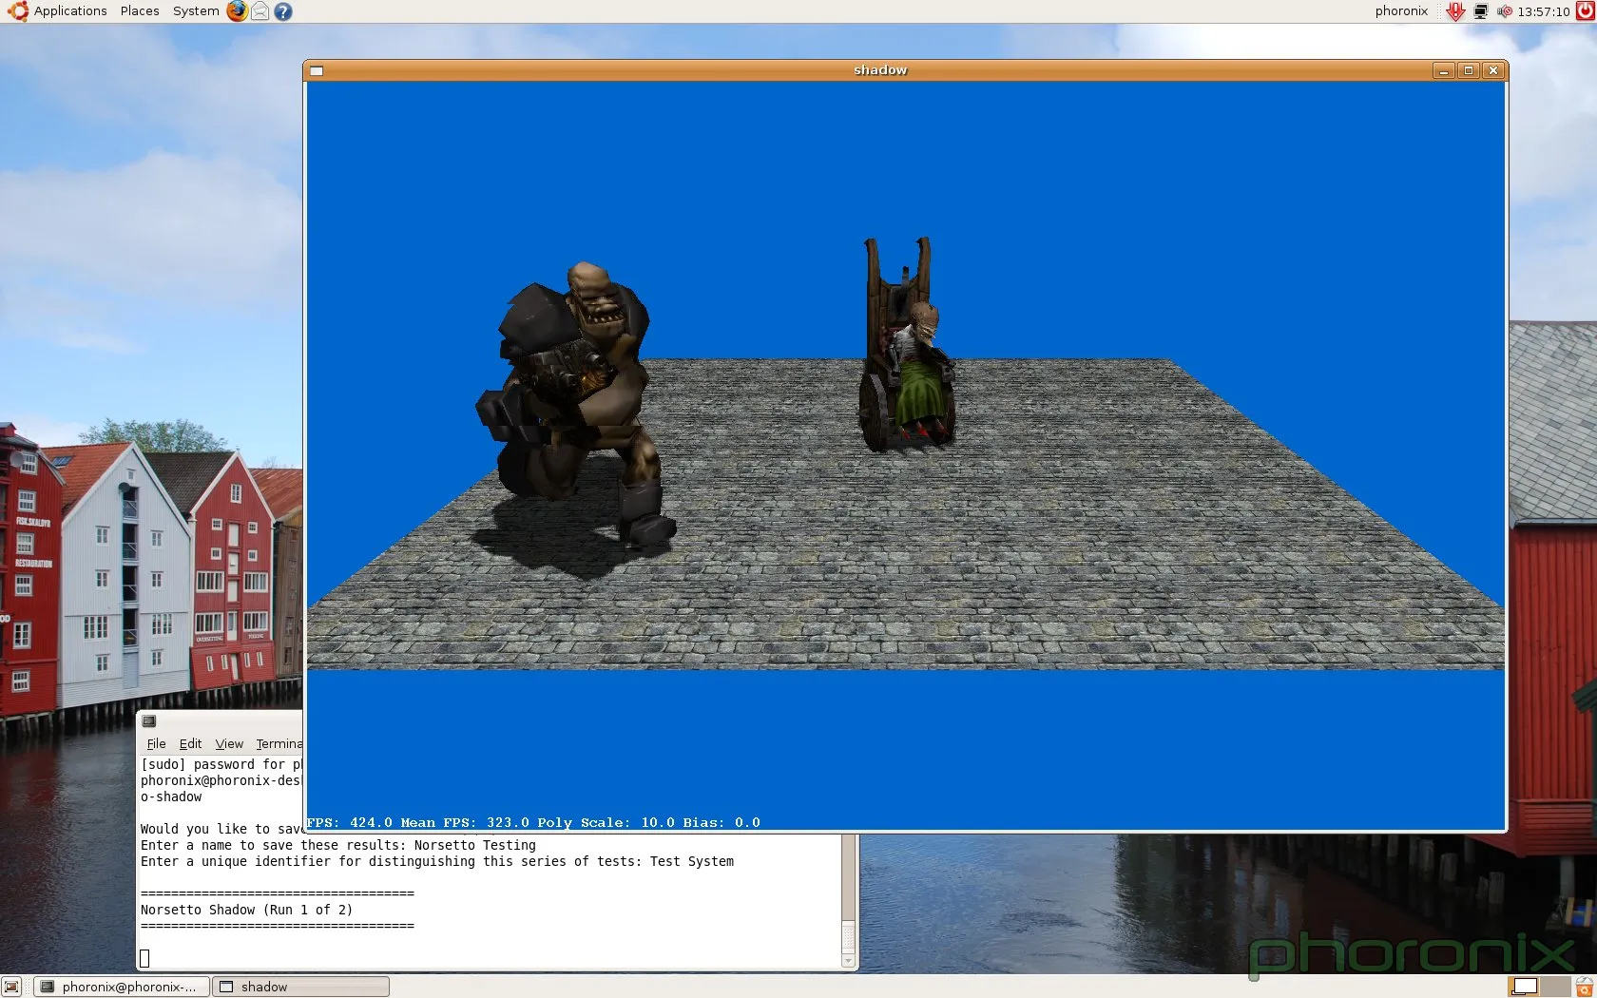The image size is (1597, 998).
Task: Click the 'Bias: 0.0' readout
Action: click(x=722, y=823)
